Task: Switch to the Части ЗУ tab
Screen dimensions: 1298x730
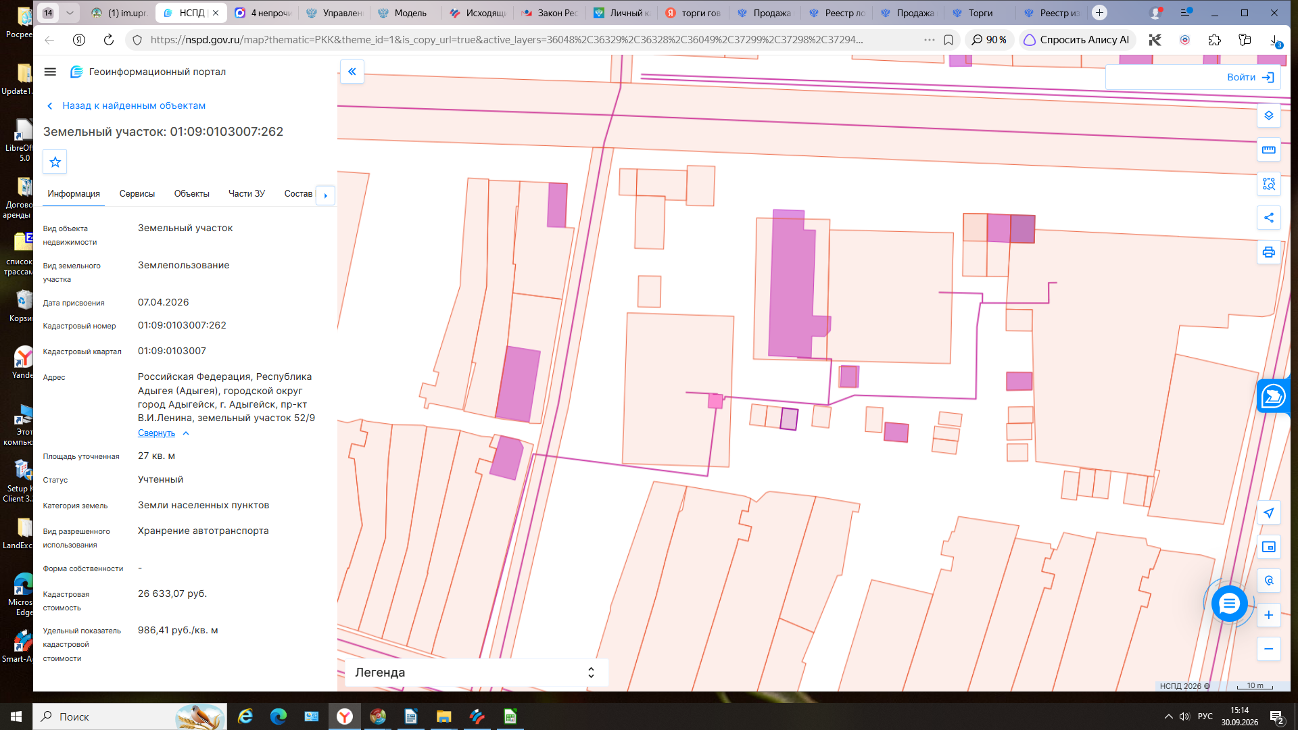Action: tap(247, 194)
